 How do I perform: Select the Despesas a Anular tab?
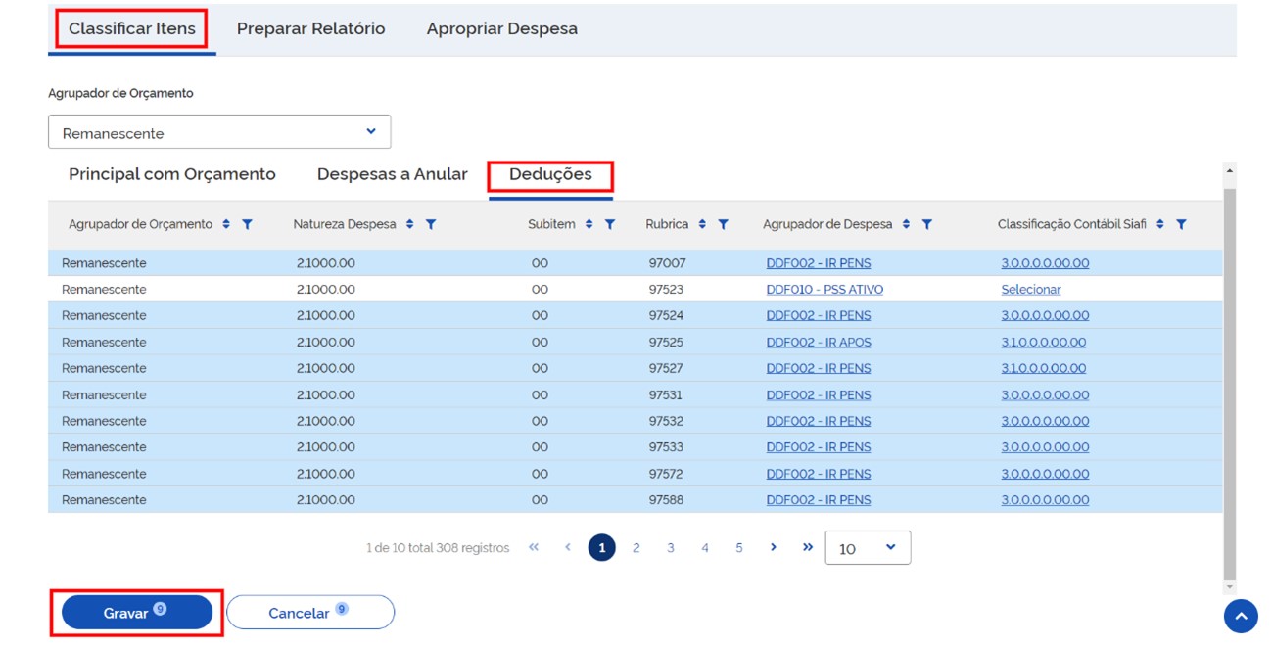coord(392,174)
